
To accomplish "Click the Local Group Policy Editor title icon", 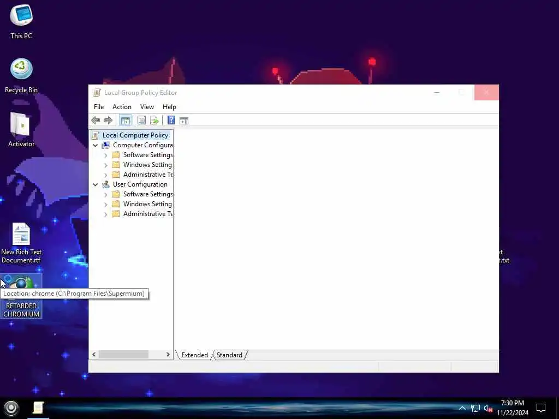I will [x=97, y=93].
